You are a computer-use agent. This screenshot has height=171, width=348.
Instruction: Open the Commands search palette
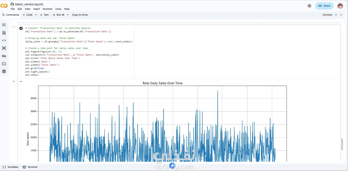click(x=11, y=15)
